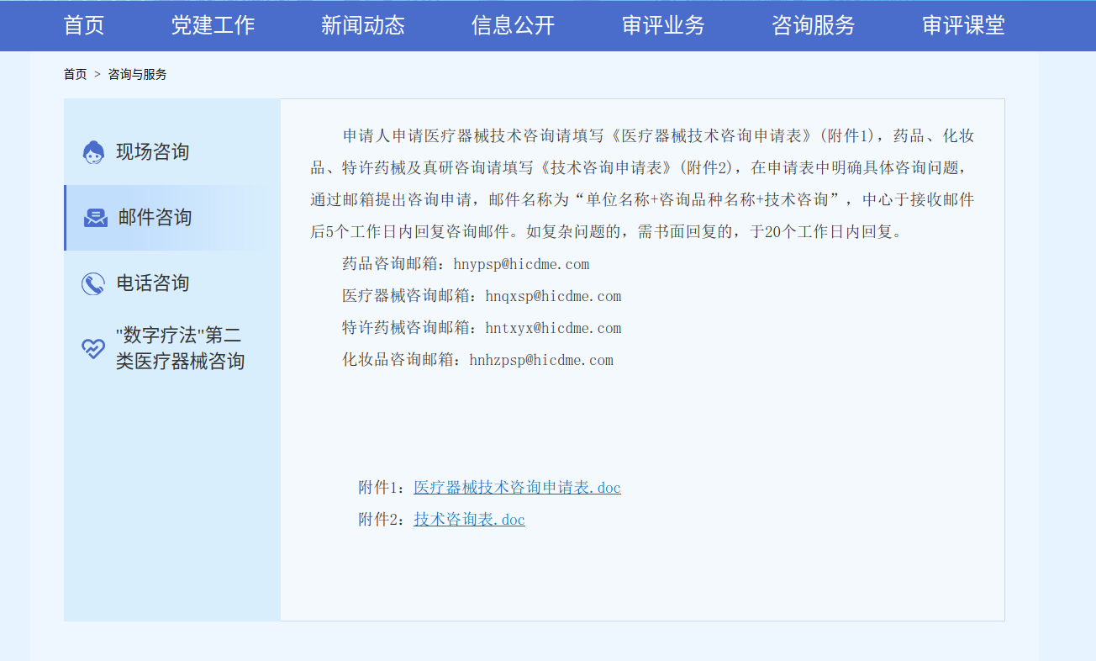1096x661 pixels.
Task: Click the 首页 breadcrumb link
Action: pyautogui.click(x=75, y=74)
